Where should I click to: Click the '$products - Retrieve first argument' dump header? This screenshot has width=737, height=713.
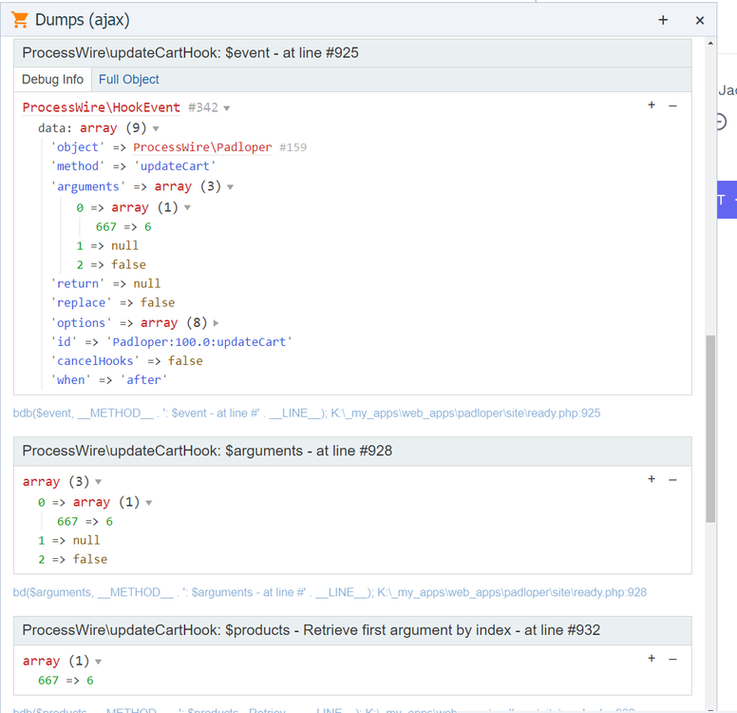coord(352,630)
